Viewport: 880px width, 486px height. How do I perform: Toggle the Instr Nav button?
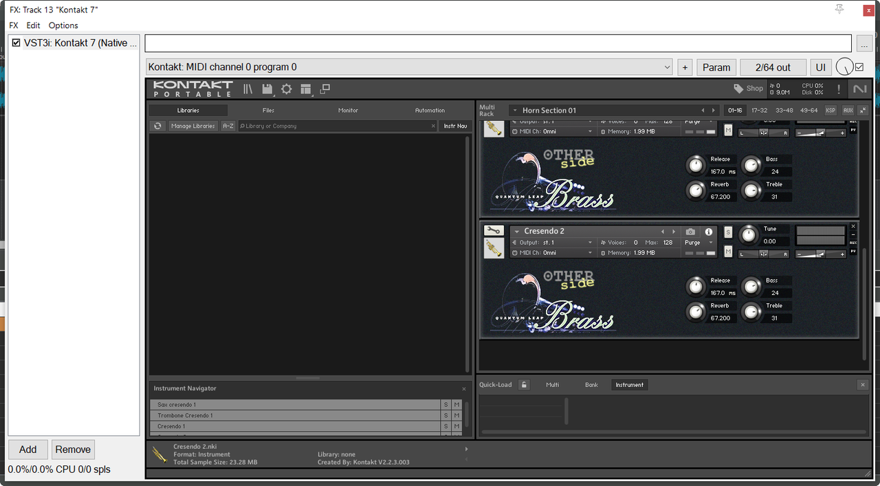click(x=455, y=126)
